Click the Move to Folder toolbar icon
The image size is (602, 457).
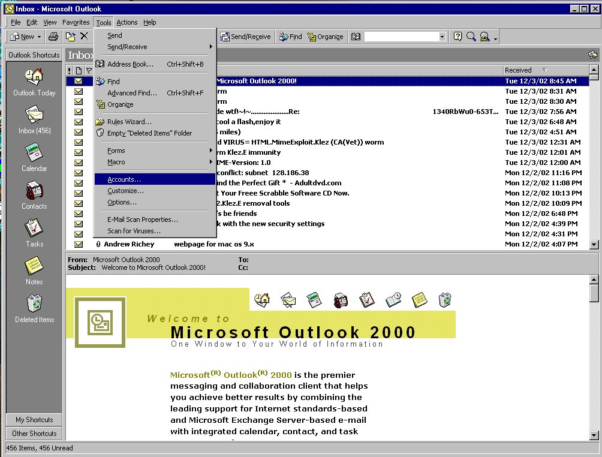[71, 37]
